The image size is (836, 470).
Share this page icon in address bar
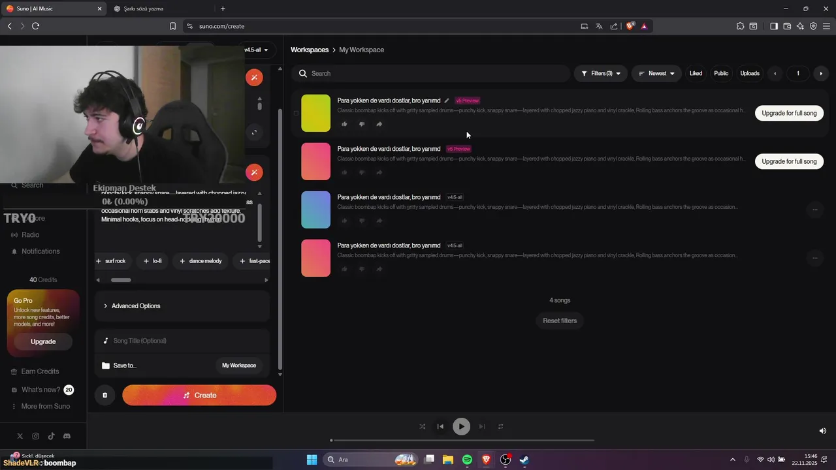[614, 26]
